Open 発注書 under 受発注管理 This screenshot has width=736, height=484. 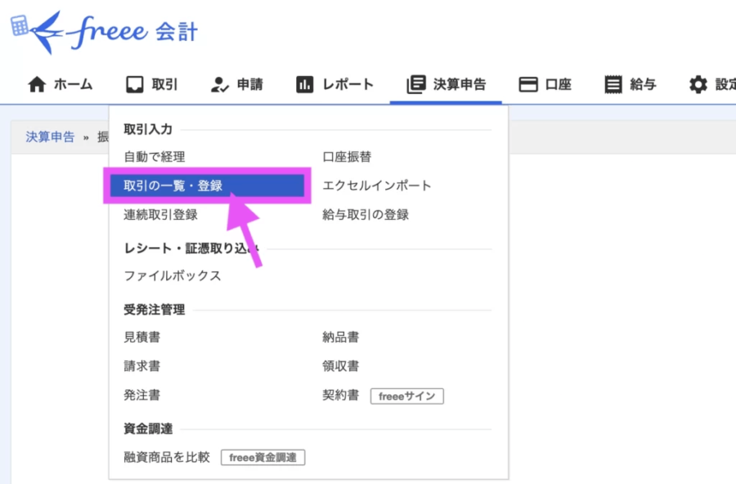tap(141, 395)
